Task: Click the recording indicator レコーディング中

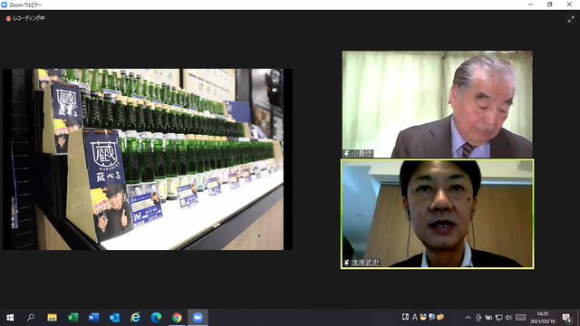Action: click(x=25, y=18)
